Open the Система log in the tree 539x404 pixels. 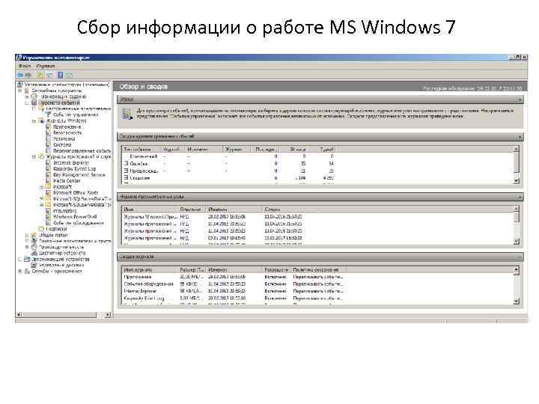62,145
